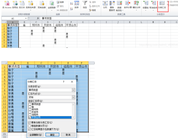Image resolution: width=178 pixels, height=138 pixels.
Task: Open 自其他来源 data source menu
Action: coord(31,5)
